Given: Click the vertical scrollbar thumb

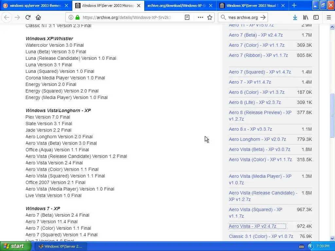Looking at the screenshot, I should [332, 115].
